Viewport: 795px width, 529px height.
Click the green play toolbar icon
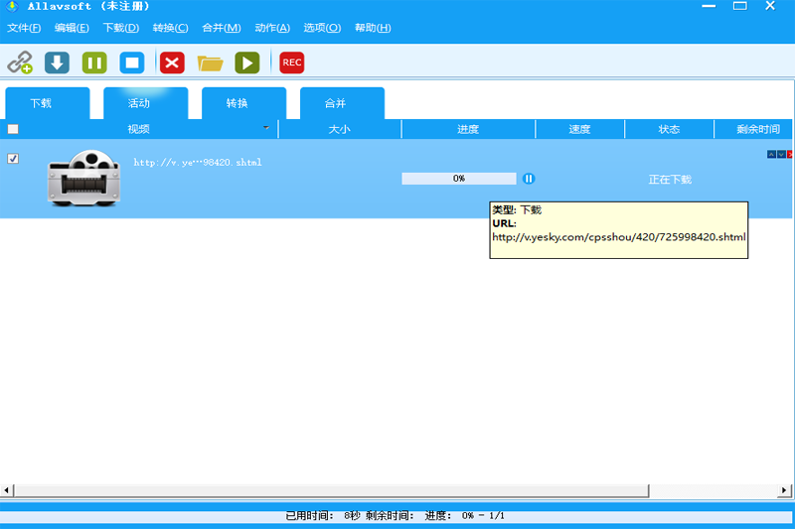tap(246, 63)
